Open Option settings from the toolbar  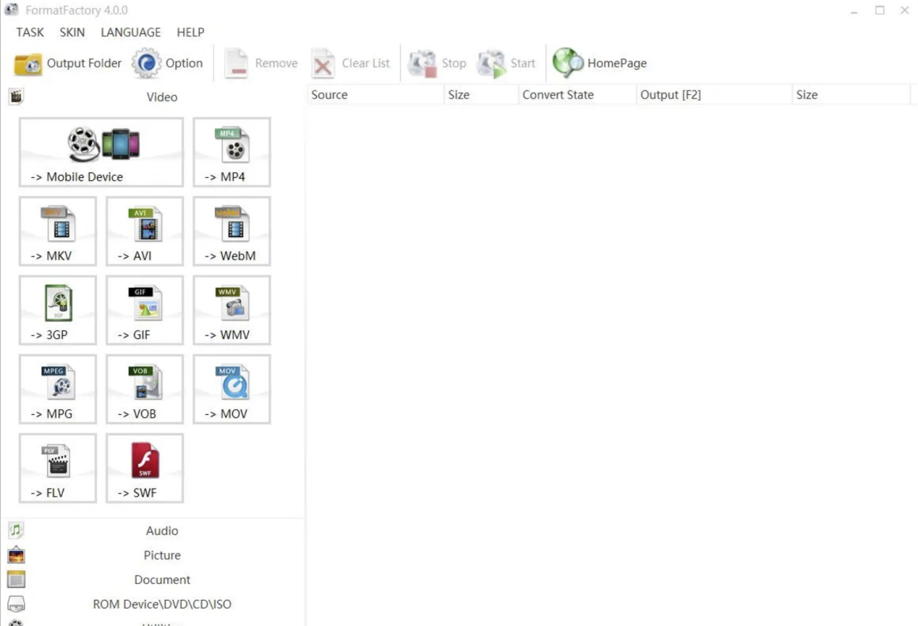click(x=167, y=64)
